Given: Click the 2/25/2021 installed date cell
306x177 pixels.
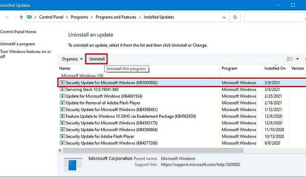Looking at the screenshot, I should (x=273, y=96).
